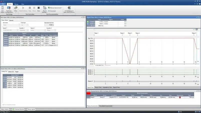Switch to the Impedance View tab
The width and height of the screenshot is (201, 113).
[107, 87]
